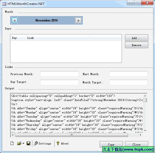
Task: Click the output horizontal scroll left arrow
Action: coord(13,135)
